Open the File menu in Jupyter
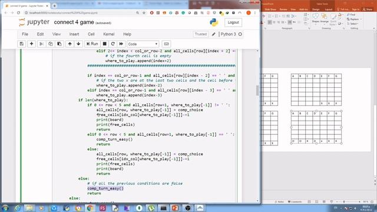 tap(25, 34)
